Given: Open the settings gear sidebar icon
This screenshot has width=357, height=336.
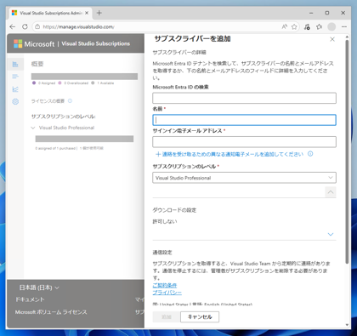Looking at the screenshot, I should [x=15, y=101].
